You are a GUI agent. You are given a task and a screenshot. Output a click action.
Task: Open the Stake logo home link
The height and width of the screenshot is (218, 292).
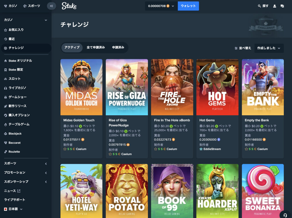(69, 6)
